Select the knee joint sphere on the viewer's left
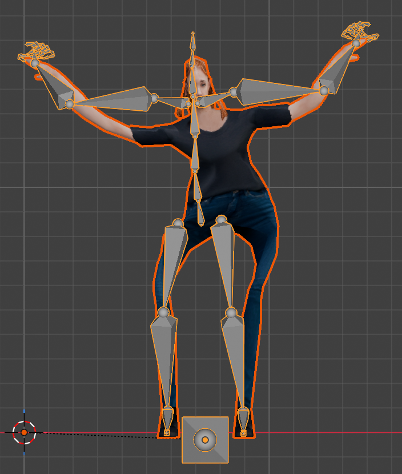The height and width of the screenshot is (474, 402). tap(163, 312)
